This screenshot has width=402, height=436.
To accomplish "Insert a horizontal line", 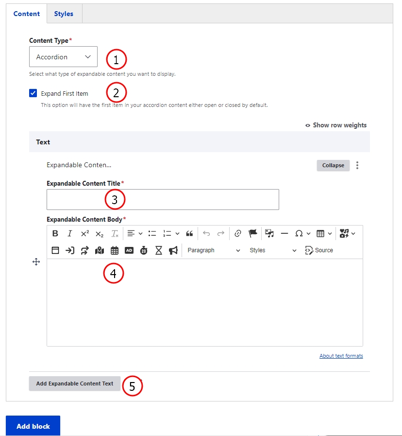I will coord(284,234).
